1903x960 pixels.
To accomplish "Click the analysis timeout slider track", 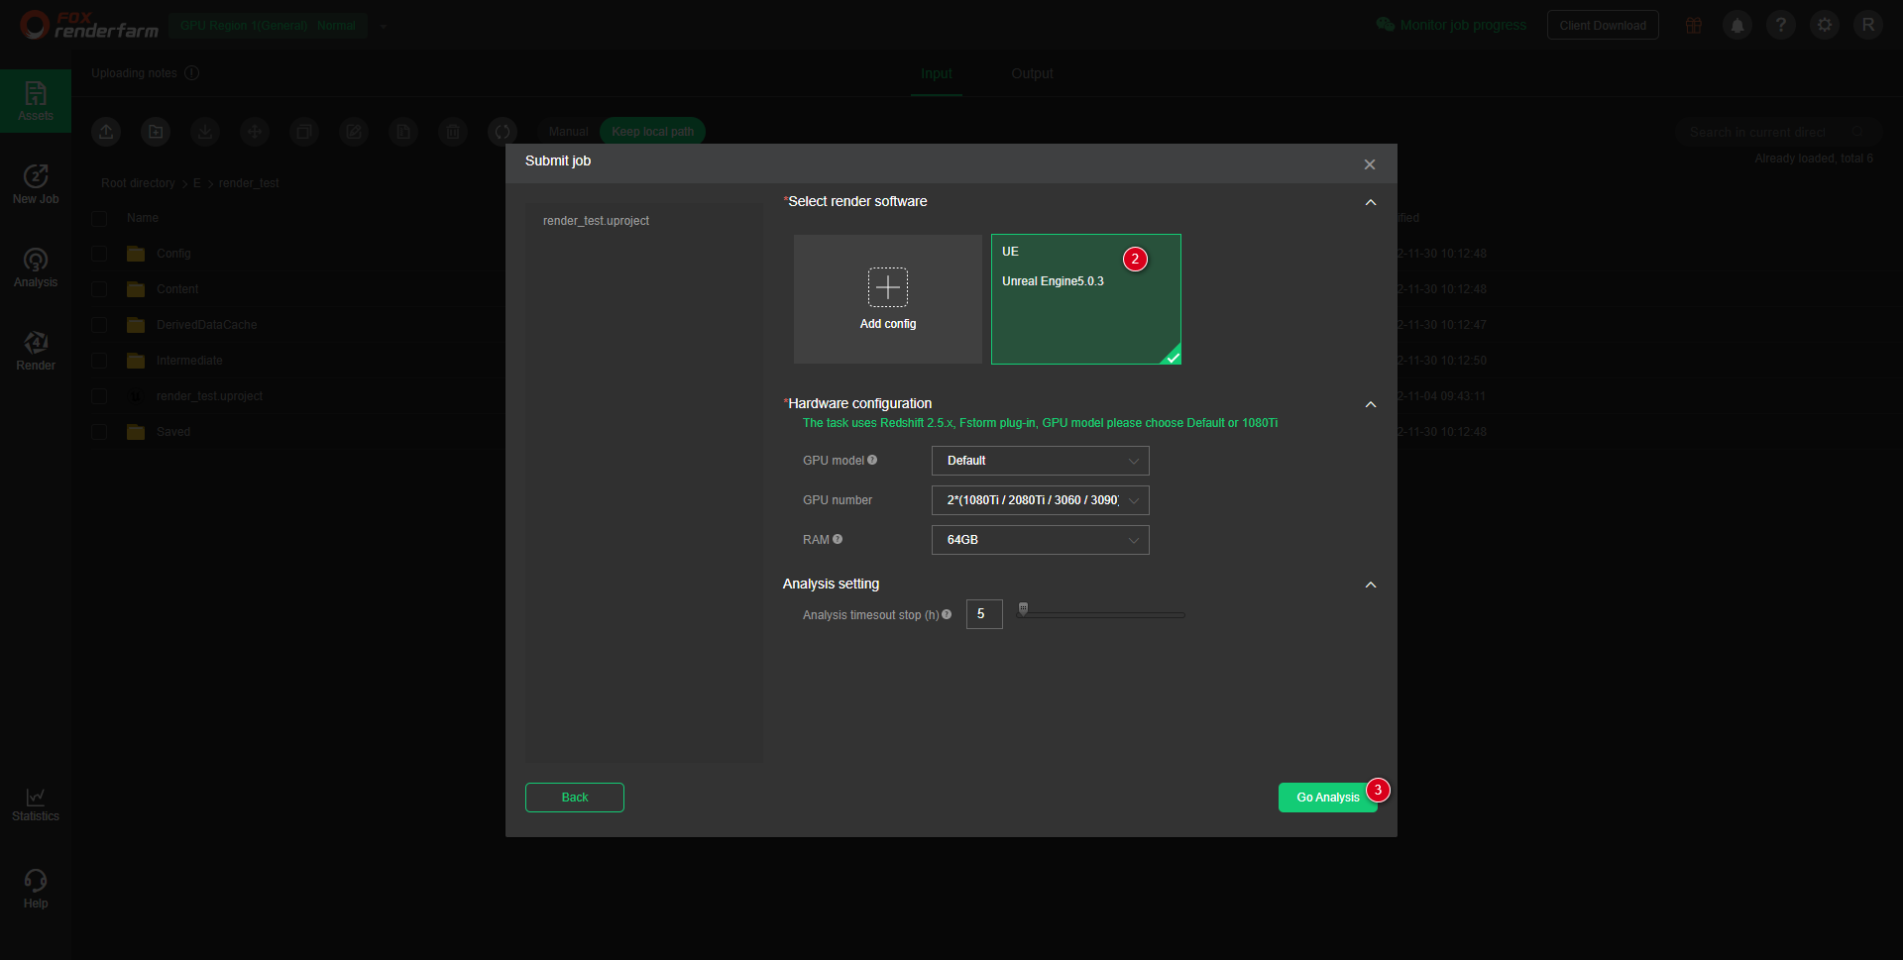I will click(1102, 615).
